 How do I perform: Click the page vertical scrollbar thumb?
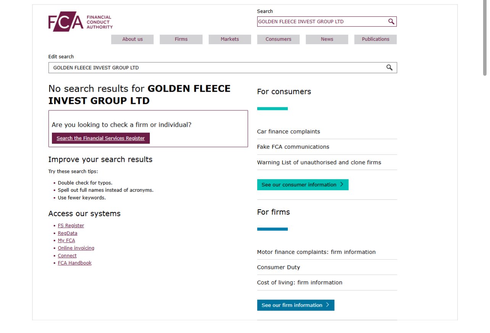[485, 38]
